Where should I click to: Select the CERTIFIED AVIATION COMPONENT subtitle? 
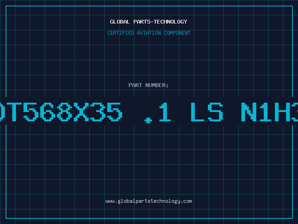click(x=149, y=33)
